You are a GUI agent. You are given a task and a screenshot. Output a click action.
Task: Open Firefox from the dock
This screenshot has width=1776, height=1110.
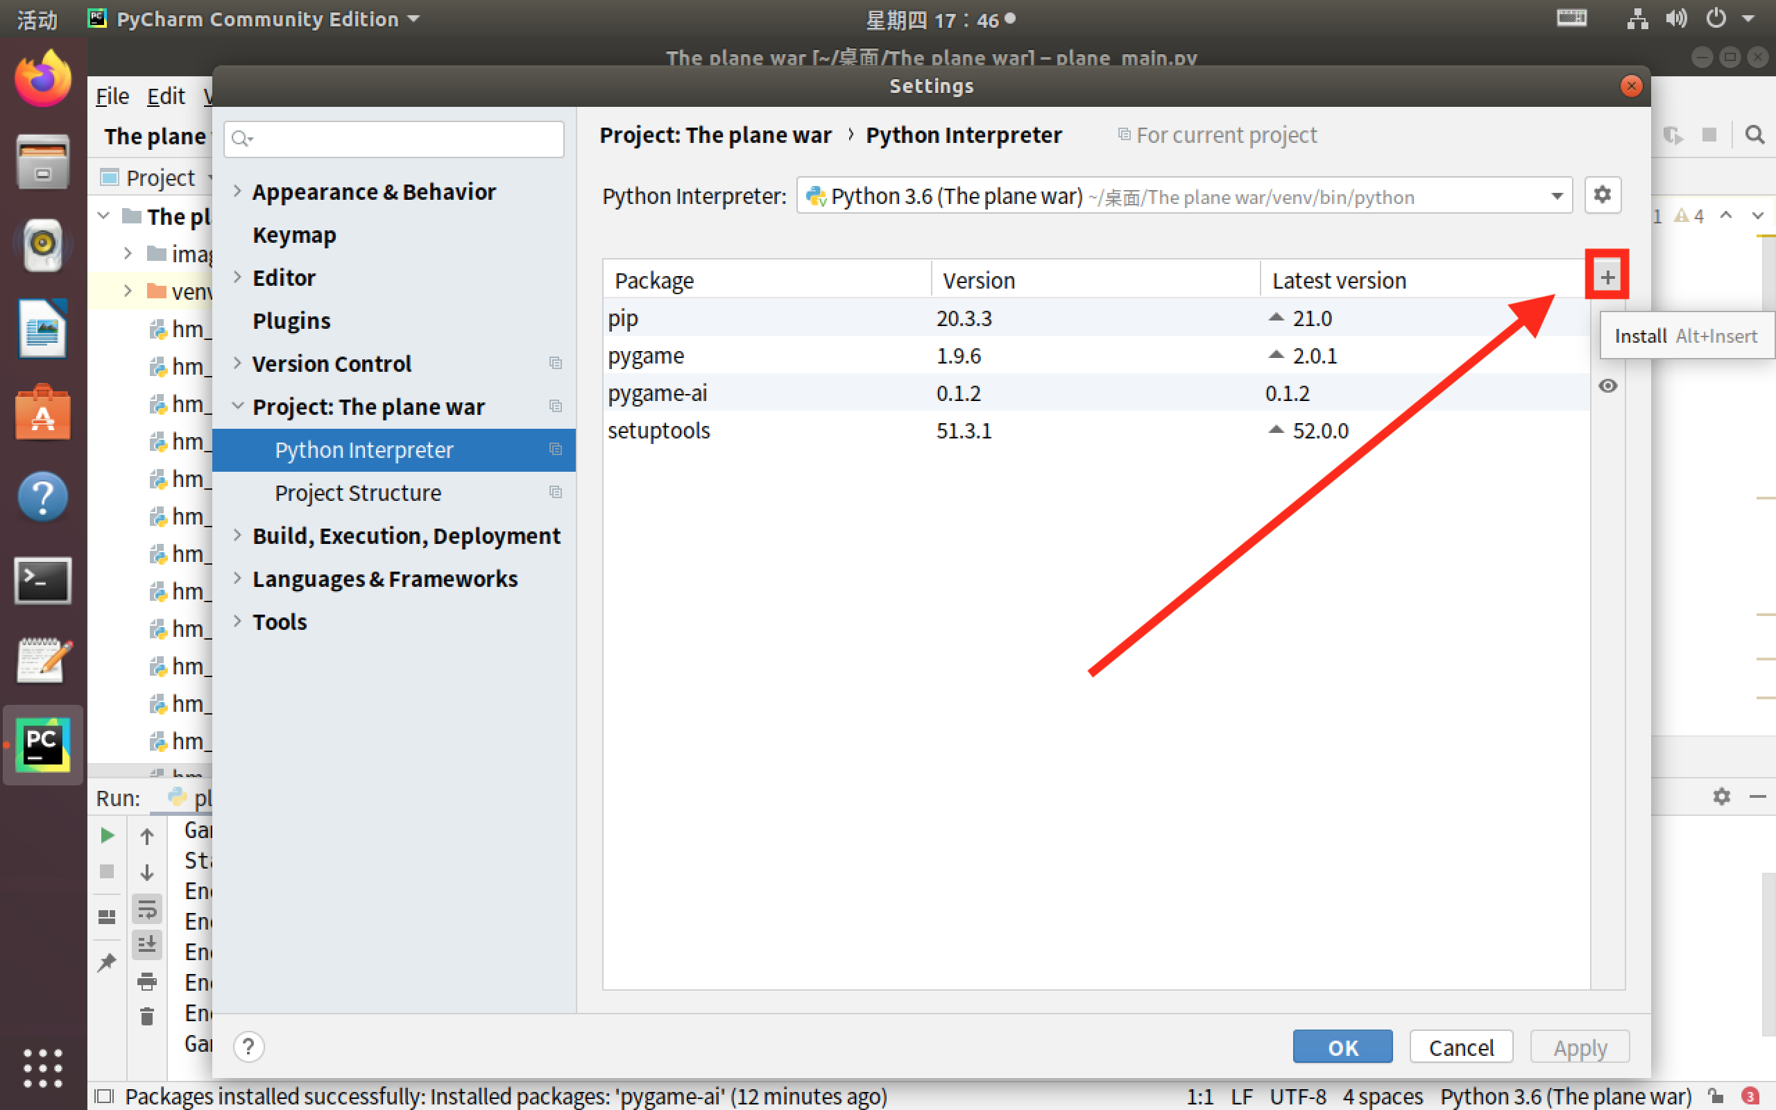click(42, 79)
